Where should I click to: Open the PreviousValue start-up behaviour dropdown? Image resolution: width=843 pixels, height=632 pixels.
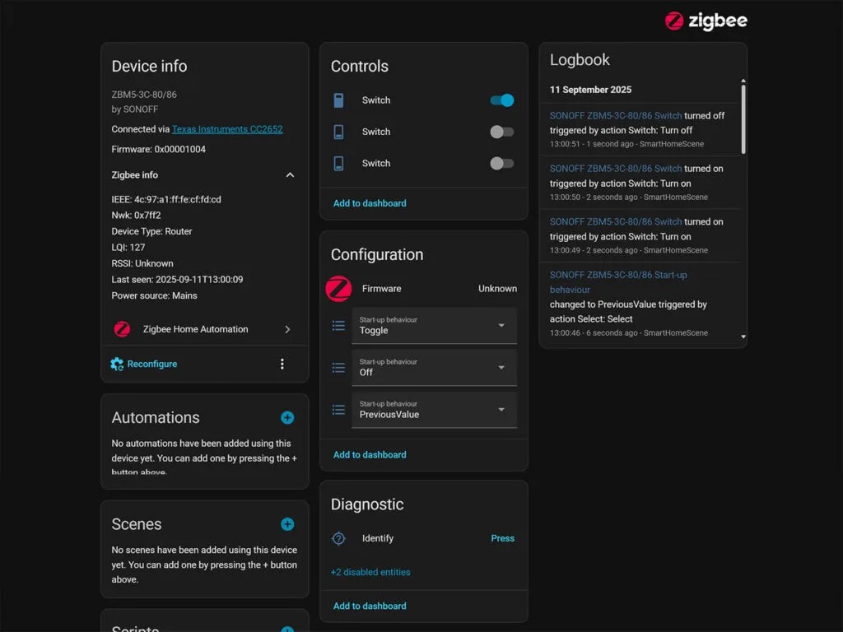tap(434, 410)
